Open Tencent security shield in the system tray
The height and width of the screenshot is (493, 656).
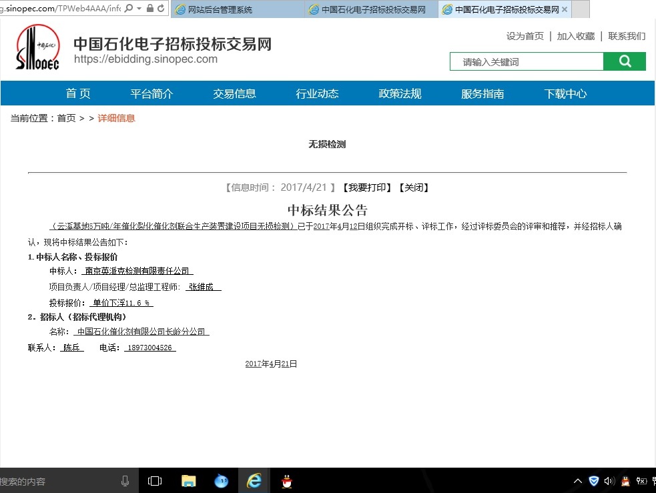point(594,480)
